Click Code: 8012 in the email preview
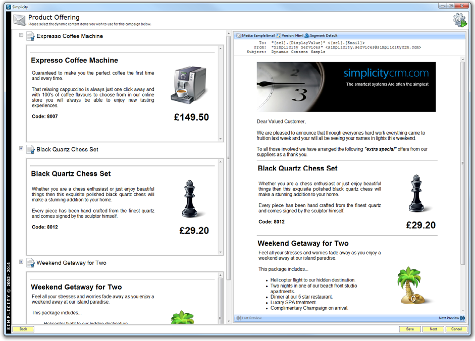Viewport: 475px width, 341px height. point(272,221)
